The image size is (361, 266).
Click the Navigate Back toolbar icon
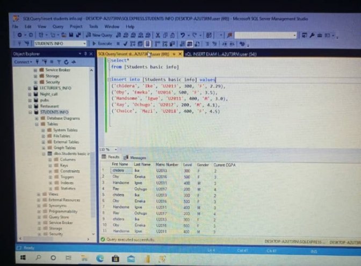tap(19, 35)
